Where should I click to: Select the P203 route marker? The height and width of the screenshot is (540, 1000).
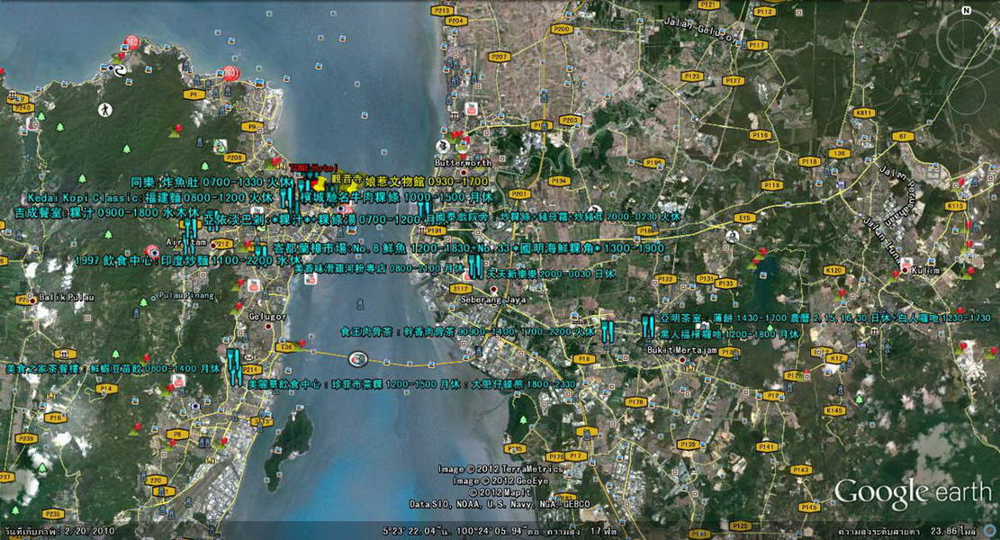pyautogui.click(x=569, y=120)
